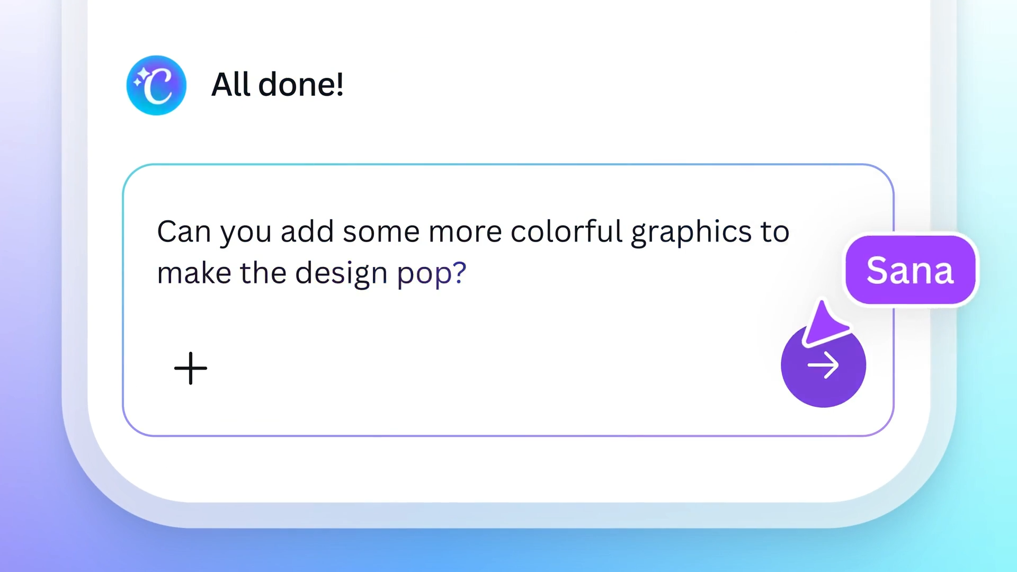Image resolution: width=1017 pixels, height=572 pixels.
Task: Place cursor after "pop?" in the prompt
Action: coord(468,273)
